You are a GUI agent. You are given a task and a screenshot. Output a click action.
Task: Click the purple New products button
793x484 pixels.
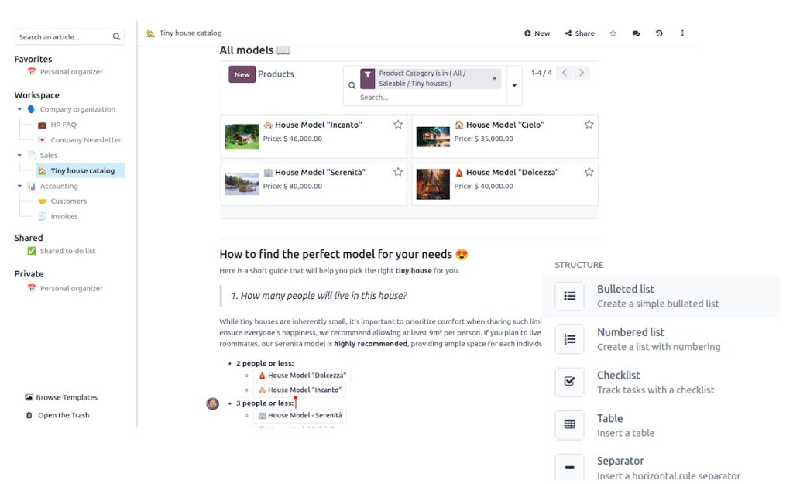point(242,74)
